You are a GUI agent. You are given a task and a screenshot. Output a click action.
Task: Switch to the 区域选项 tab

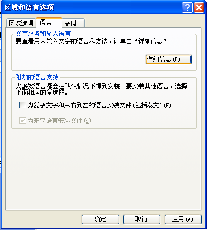(x=21, y=23)
